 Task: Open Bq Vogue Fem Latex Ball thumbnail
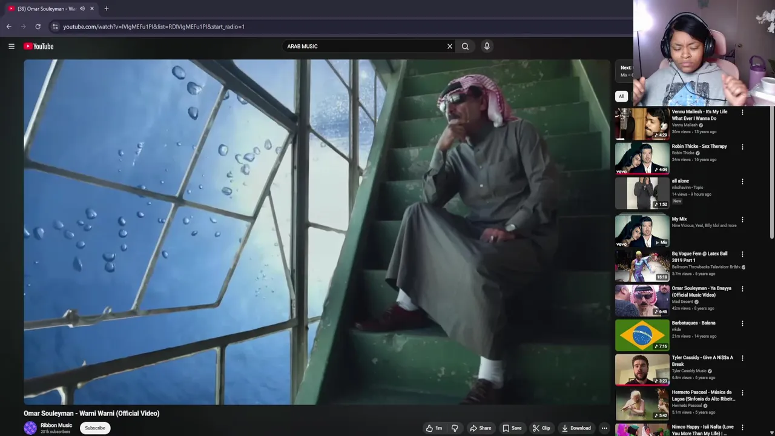[642, 265]
